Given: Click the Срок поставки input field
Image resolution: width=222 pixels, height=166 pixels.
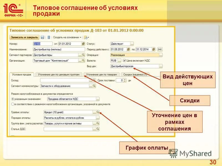Looking at the screenshot, I should pyautogui.click(x=120, y=80).
